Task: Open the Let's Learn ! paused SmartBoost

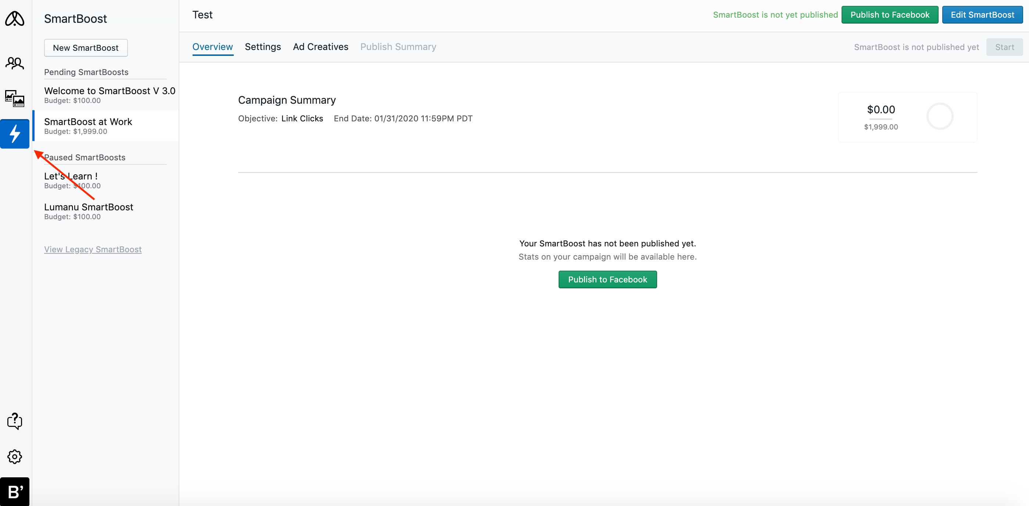Action: click(106, 180)
